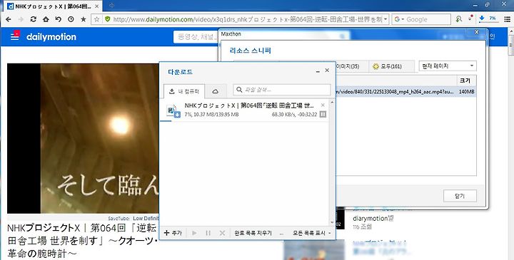Click the start button in download footer

194,233
